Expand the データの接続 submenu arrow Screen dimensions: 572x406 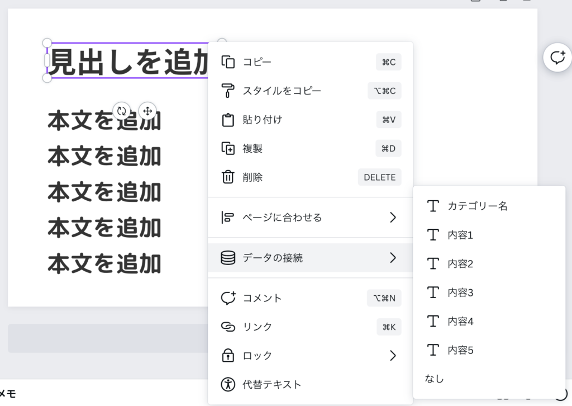pos(392,258)
